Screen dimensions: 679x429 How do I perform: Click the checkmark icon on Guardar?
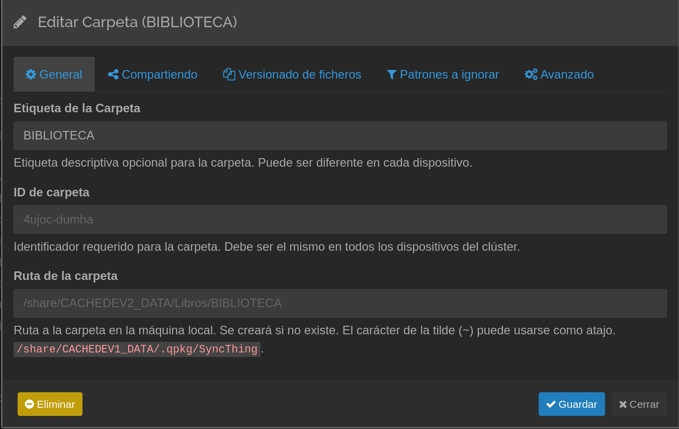click(551, 404)
